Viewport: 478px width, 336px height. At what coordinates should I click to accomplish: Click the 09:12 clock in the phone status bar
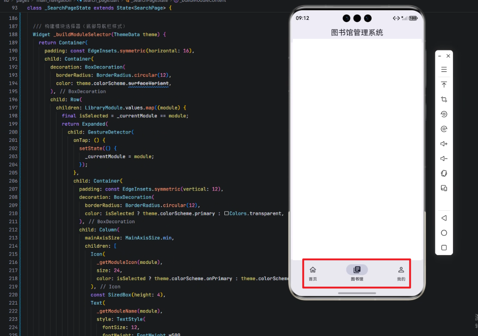click(x=303, y=18)
